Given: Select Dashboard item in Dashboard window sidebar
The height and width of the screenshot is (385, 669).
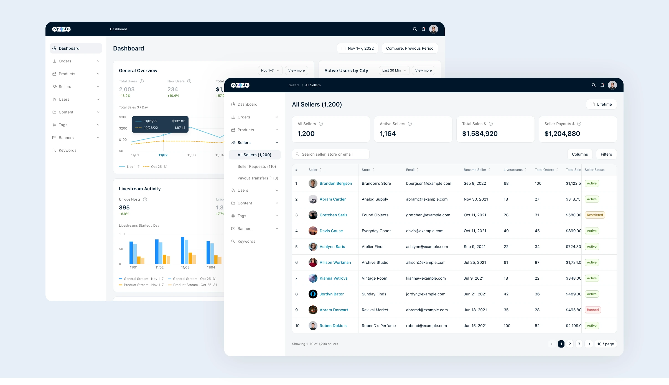Looking at the screenshot, I should point(76,48).
